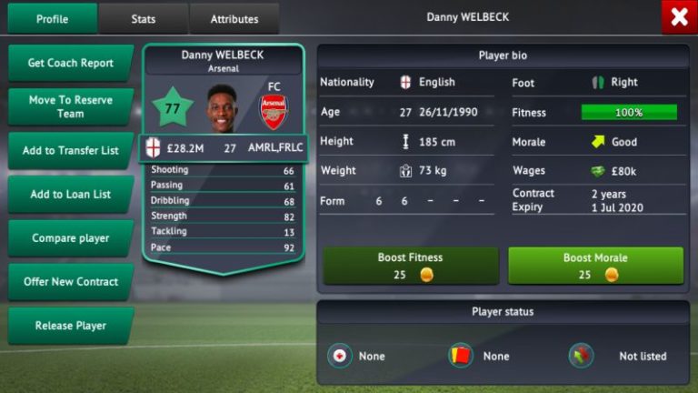
Task: Click the injury status medical cross icon
Action: tap(340, 356)
